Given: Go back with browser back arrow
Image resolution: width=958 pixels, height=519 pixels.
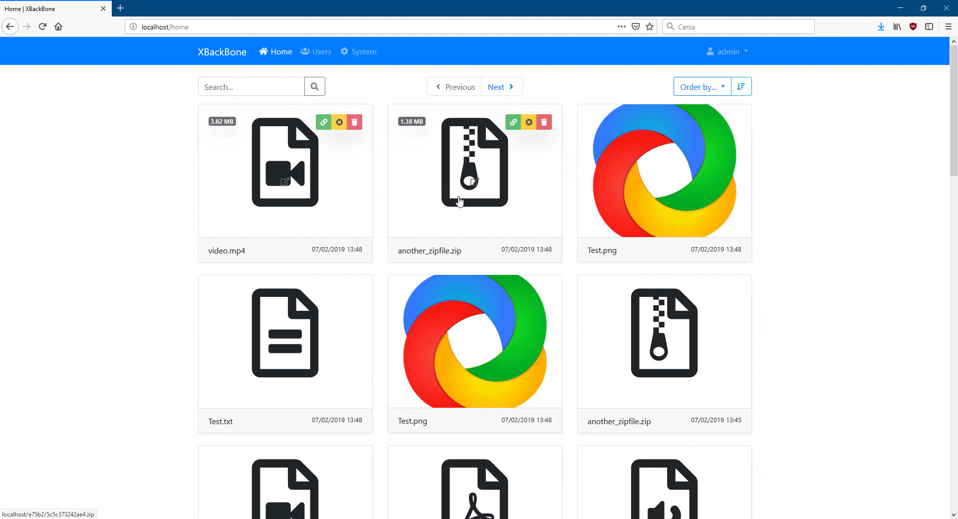Looking at the screenshot, I should click(10, 26).
